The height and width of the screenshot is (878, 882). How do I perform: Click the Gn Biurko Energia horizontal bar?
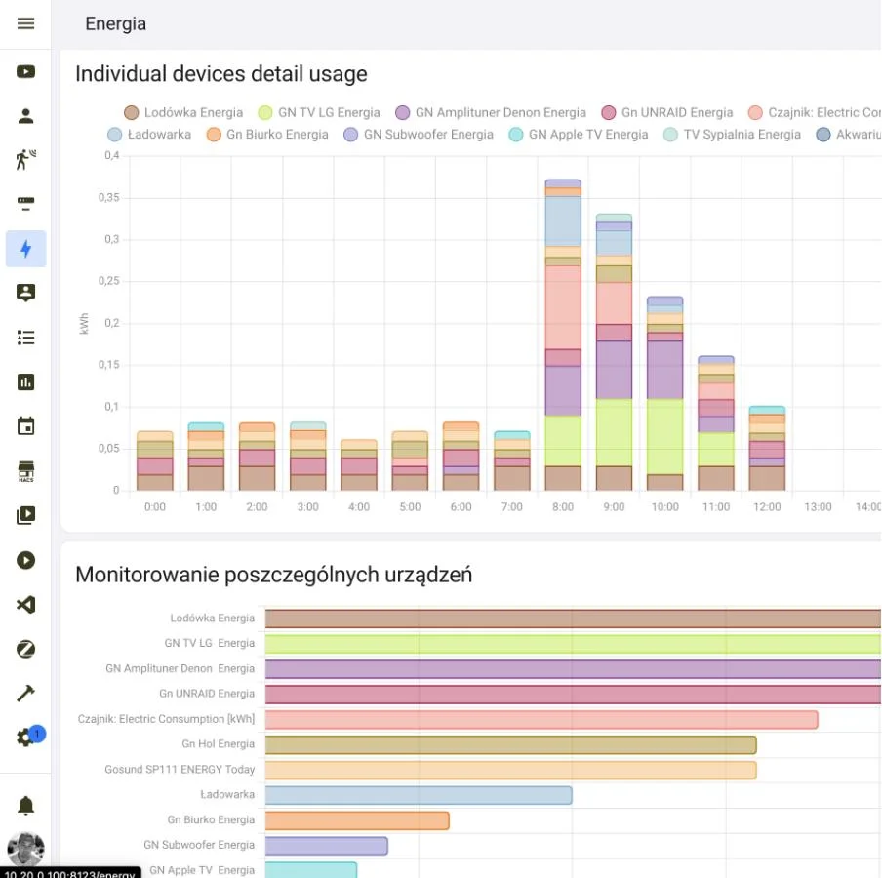click(357, 820)
